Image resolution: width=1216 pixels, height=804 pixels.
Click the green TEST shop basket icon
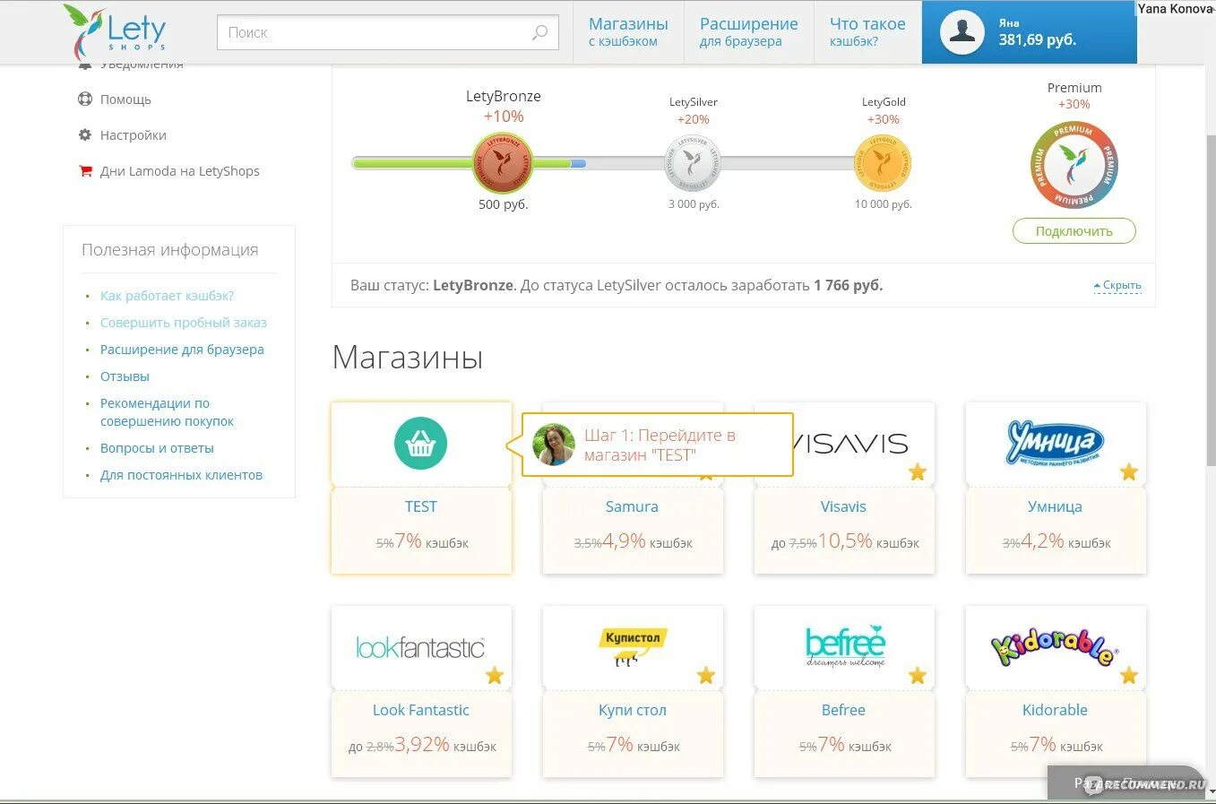click(x=420, y=444)
